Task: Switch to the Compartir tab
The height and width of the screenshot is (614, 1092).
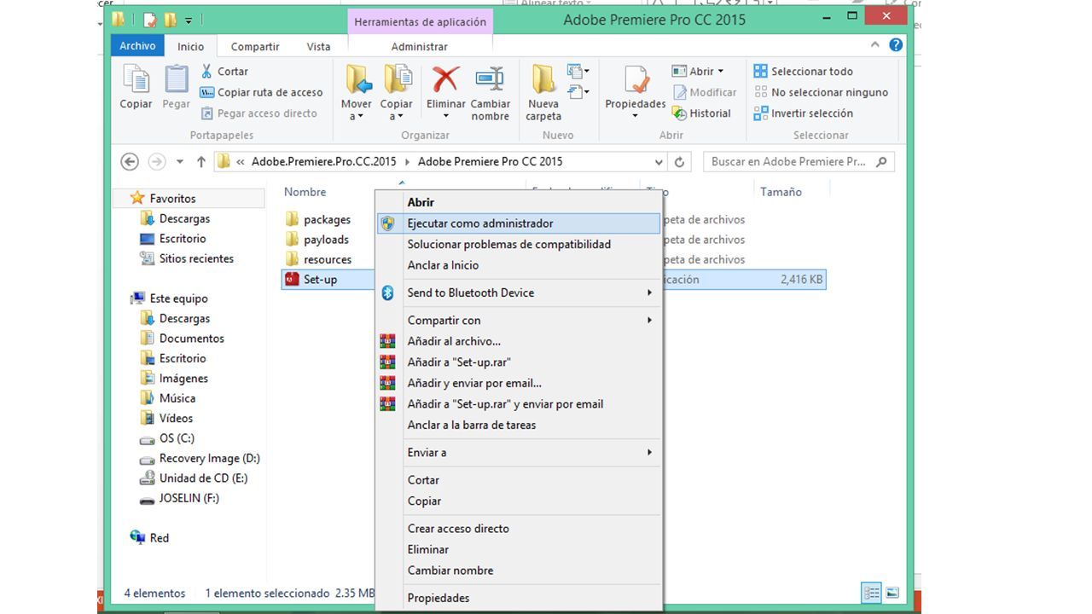Action: (255, 47)
